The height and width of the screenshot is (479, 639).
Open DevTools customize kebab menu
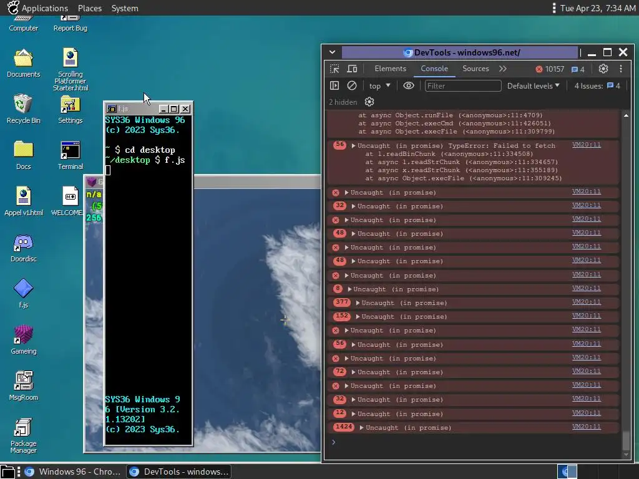click(621, 69)
